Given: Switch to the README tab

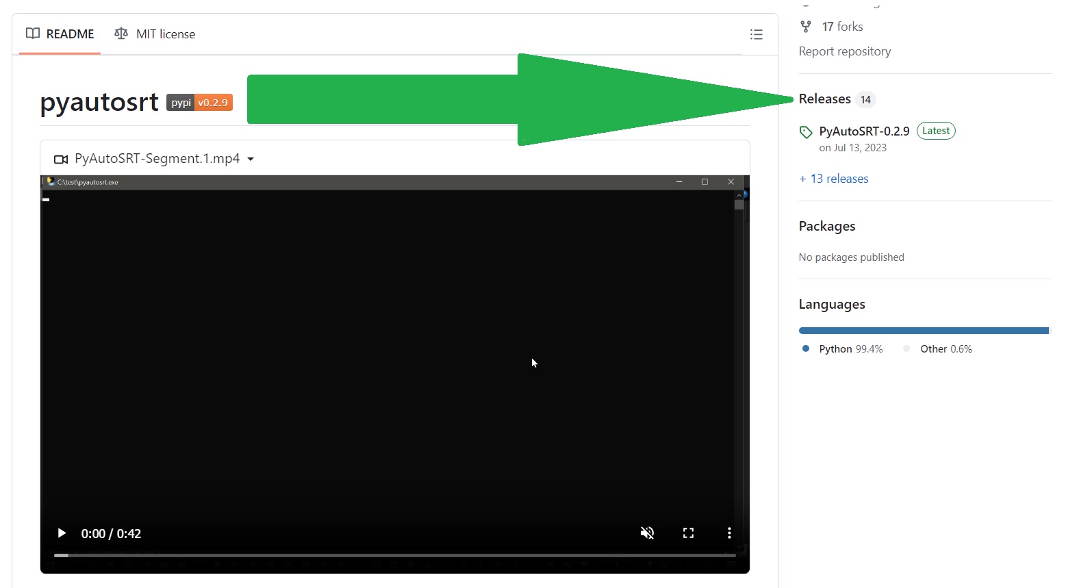Looking at the screenshot, I should (x=60, y=34).
